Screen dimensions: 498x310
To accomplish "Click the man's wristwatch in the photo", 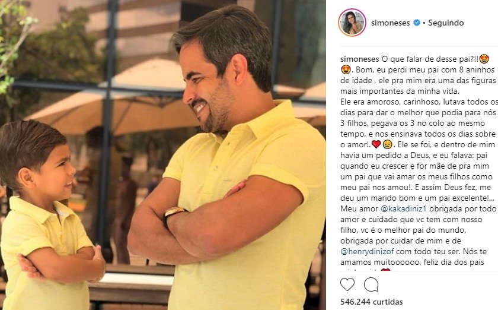I will (174, 214).
